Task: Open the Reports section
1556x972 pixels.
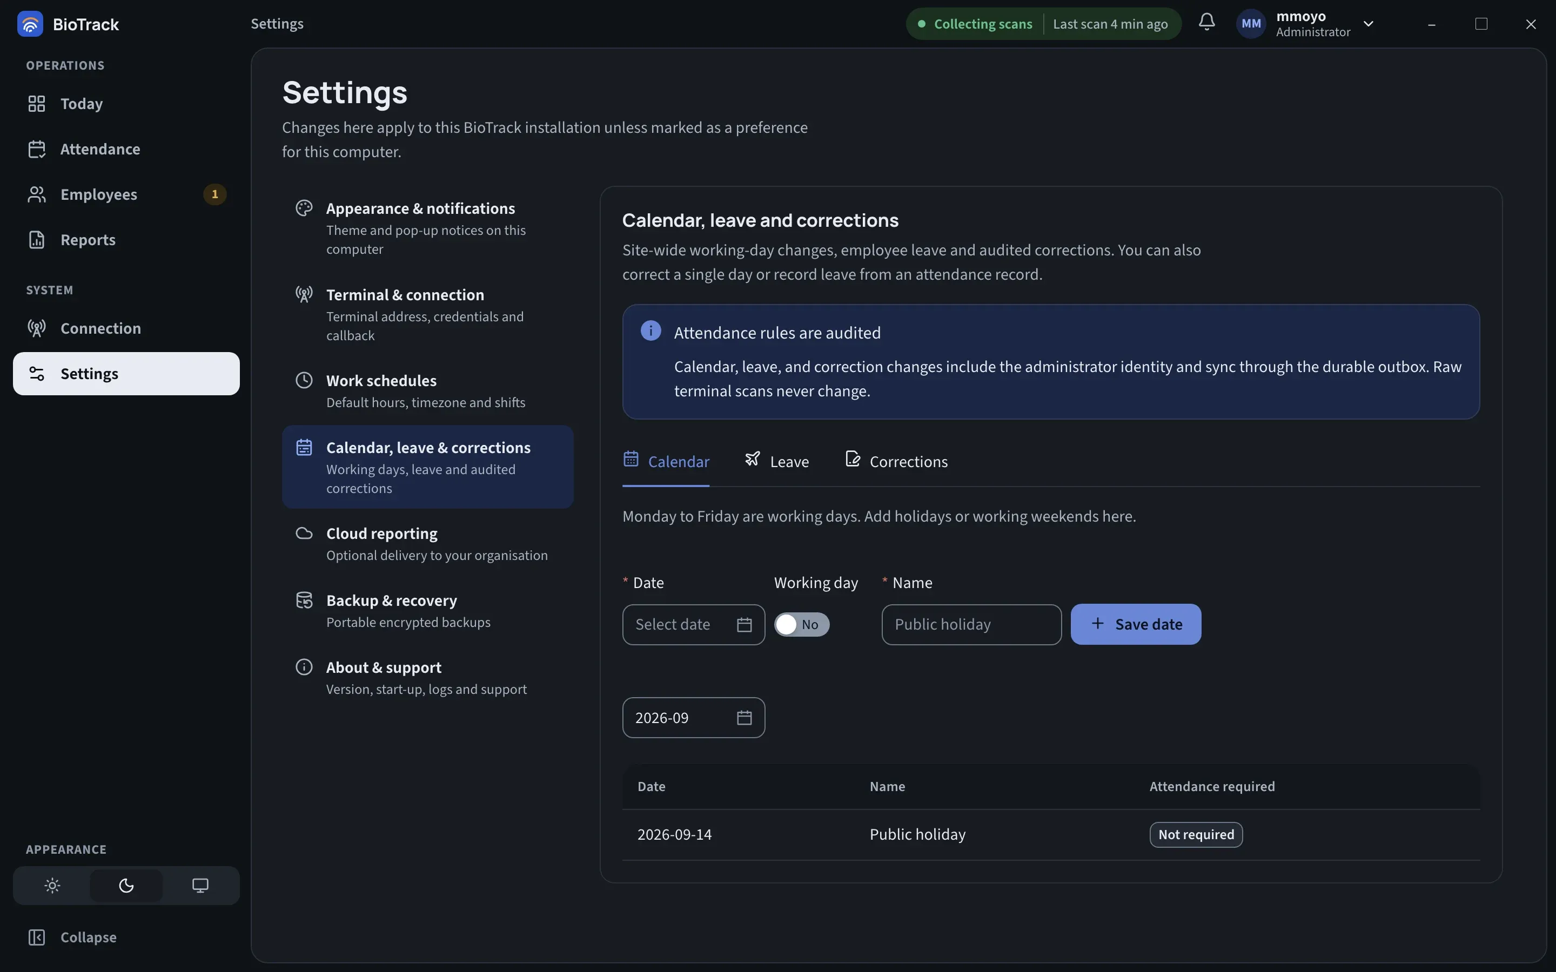Action: (126, 240)
